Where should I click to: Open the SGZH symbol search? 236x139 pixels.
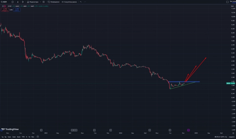click(5, 2)
